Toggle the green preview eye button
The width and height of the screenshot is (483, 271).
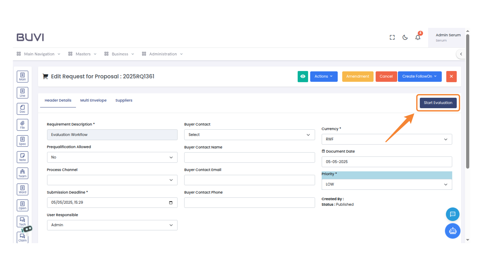point(303,77)
